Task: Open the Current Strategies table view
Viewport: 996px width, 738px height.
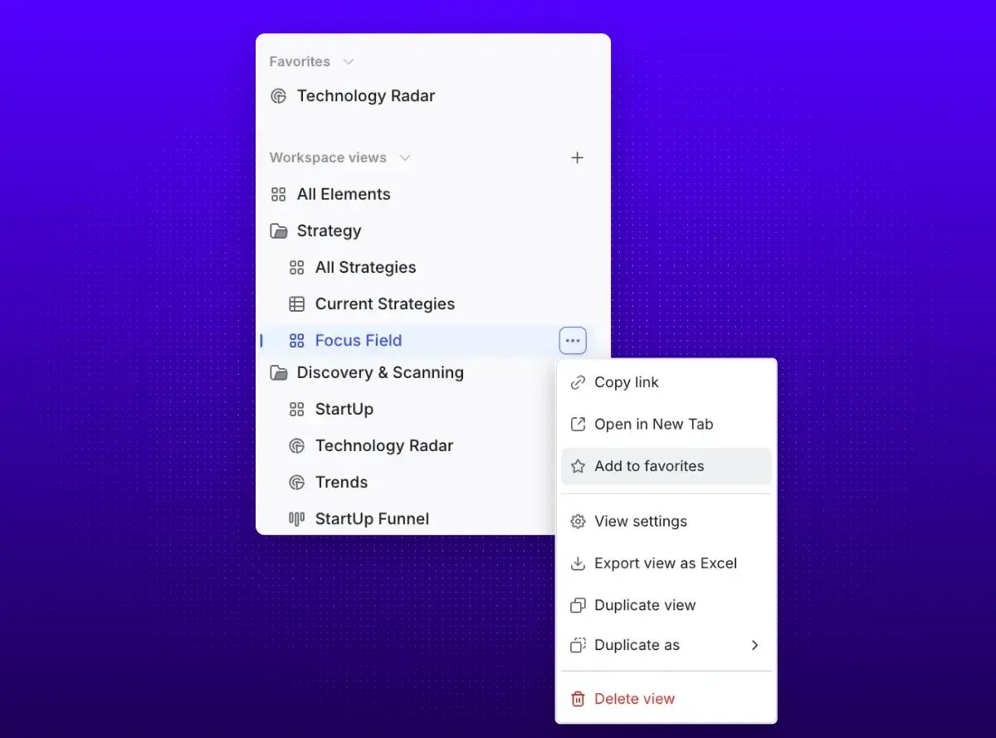Action: (384, 304)
